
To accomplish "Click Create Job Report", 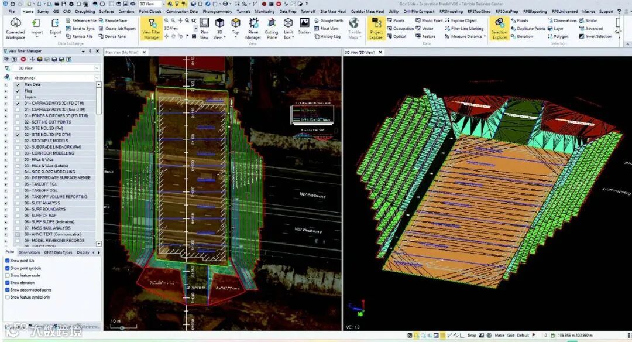I will (117, 29).
